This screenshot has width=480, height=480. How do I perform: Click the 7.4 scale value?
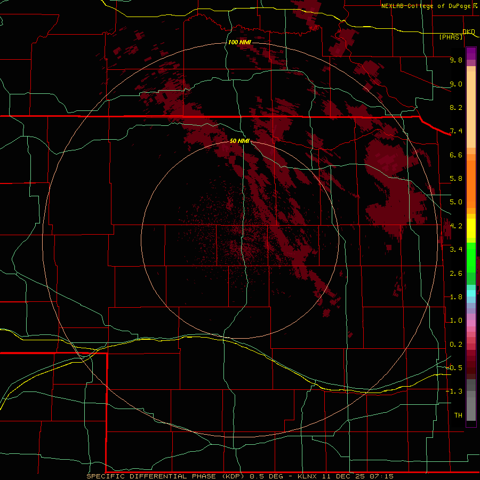click(x=456, y=131)
